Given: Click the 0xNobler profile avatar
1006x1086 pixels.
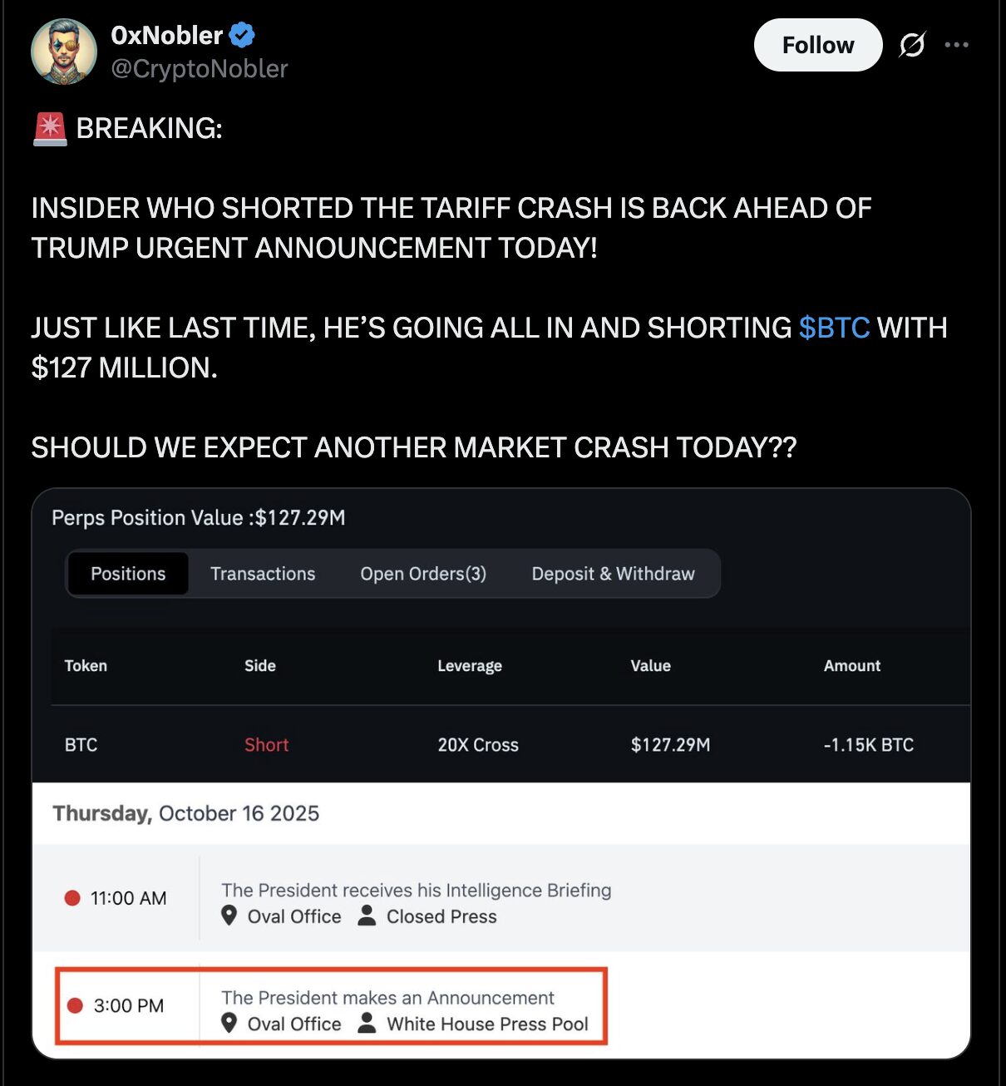Looking at the screenshot, I should tap(64, 52).
